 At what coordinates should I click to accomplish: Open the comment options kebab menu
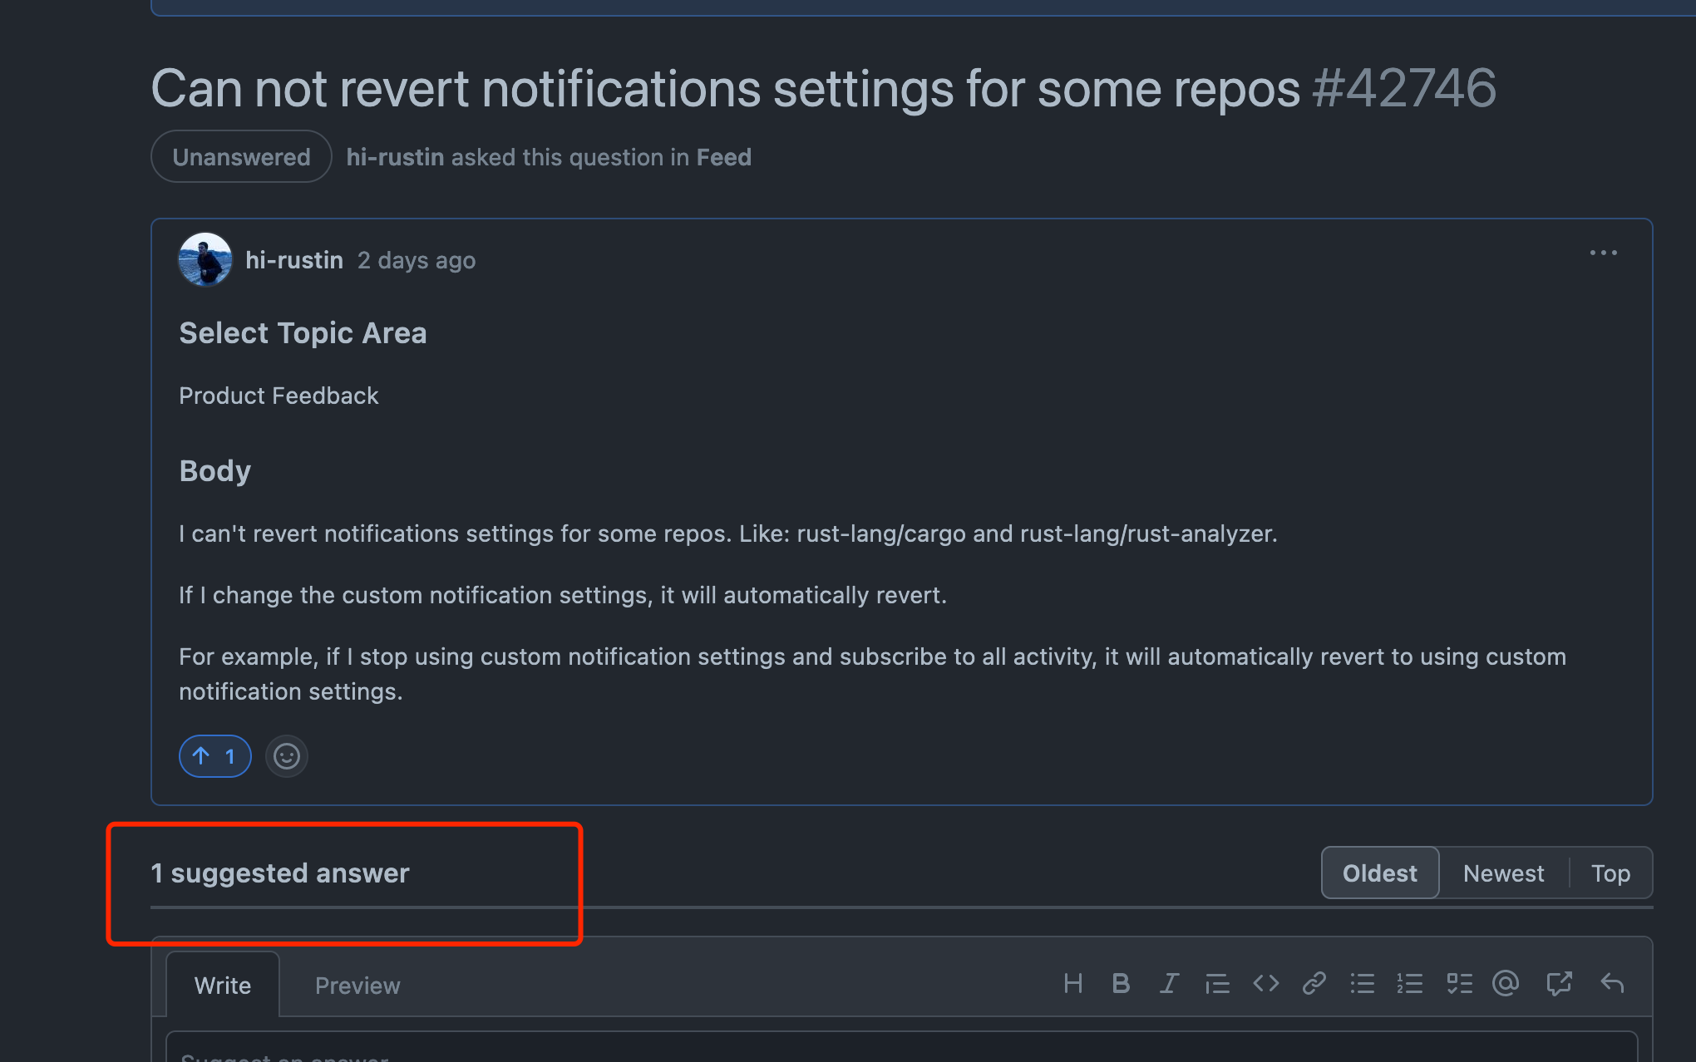[1602, 253]
